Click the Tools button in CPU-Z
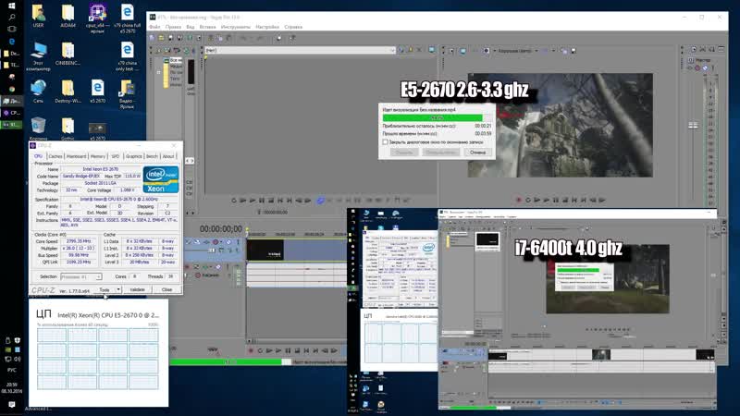This screenshot has width=740, height=416. (105, 289)
